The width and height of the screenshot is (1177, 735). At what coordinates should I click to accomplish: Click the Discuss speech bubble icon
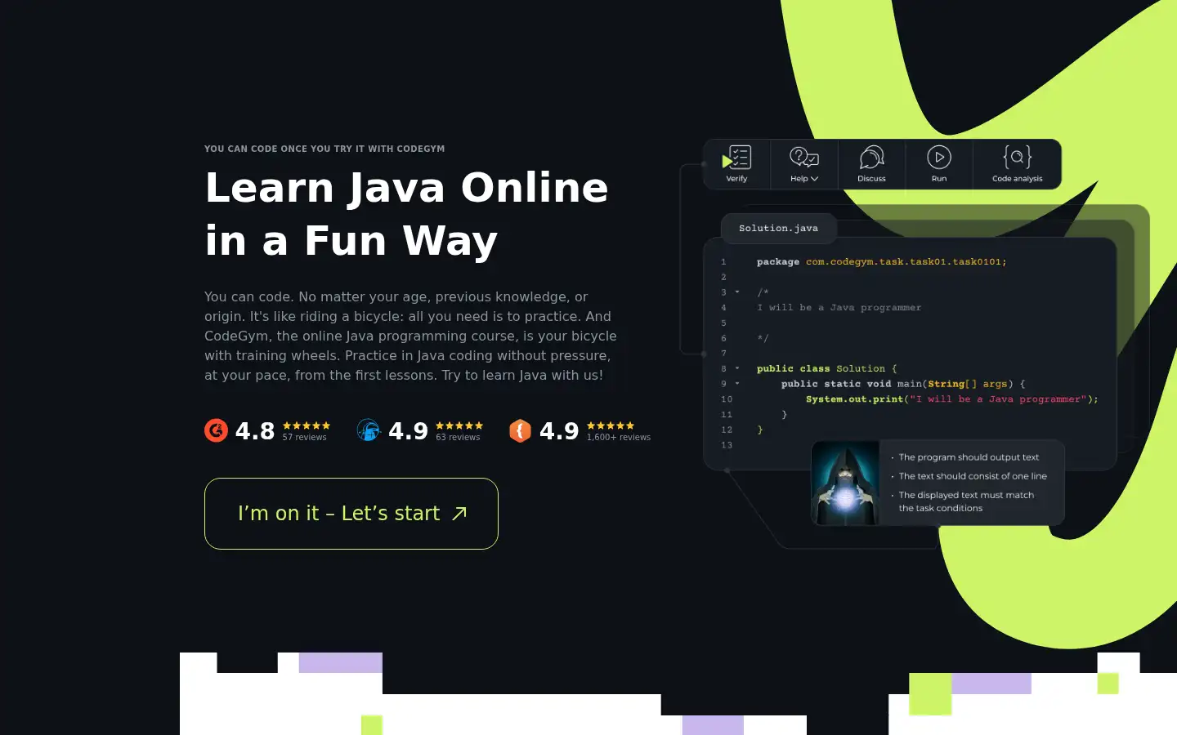(871, 157)
